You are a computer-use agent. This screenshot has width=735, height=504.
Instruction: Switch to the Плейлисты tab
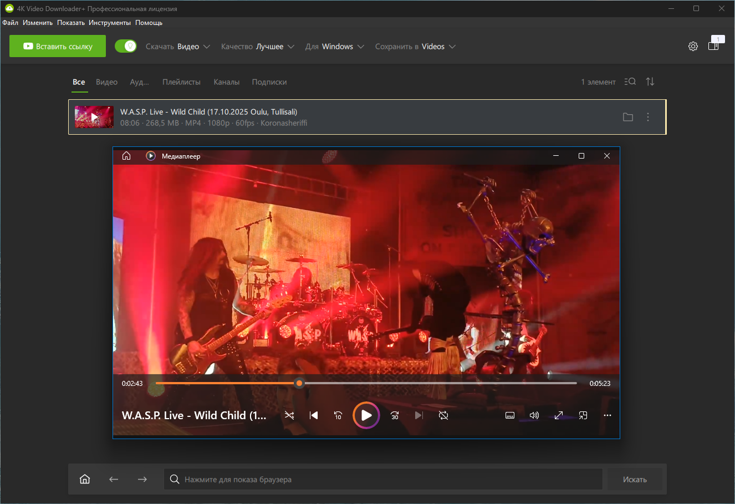click(181, 82)
